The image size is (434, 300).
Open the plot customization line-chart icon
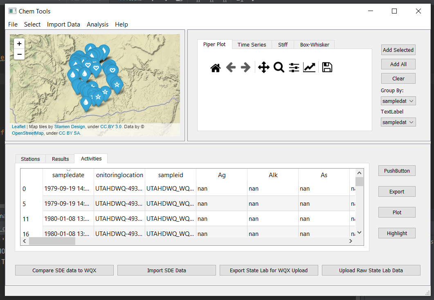(x=309, y=68)
